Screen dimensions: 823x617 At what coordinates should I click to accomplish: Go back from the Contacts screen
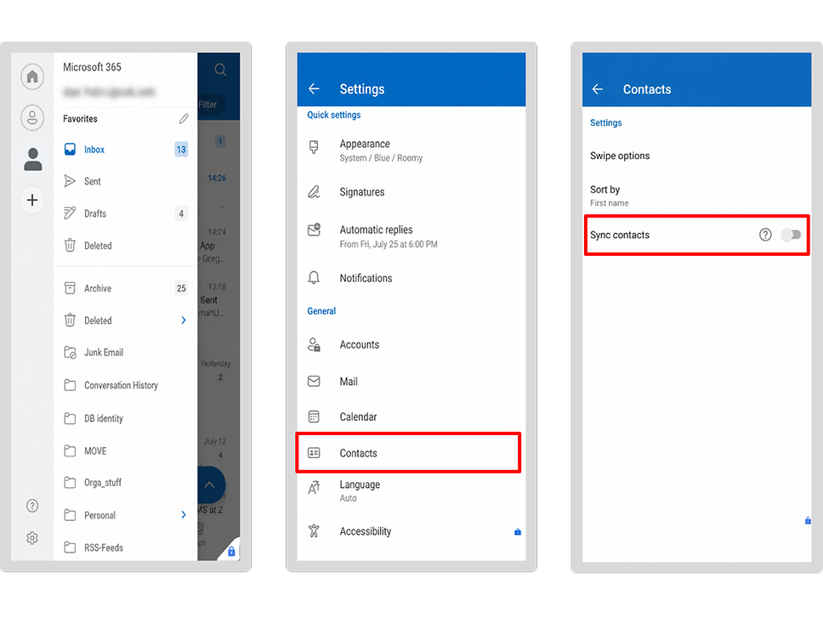point(598,89)
